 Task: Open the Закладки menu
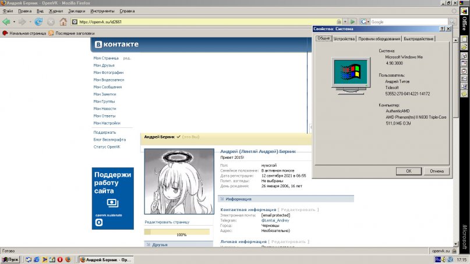coord(76,10)
